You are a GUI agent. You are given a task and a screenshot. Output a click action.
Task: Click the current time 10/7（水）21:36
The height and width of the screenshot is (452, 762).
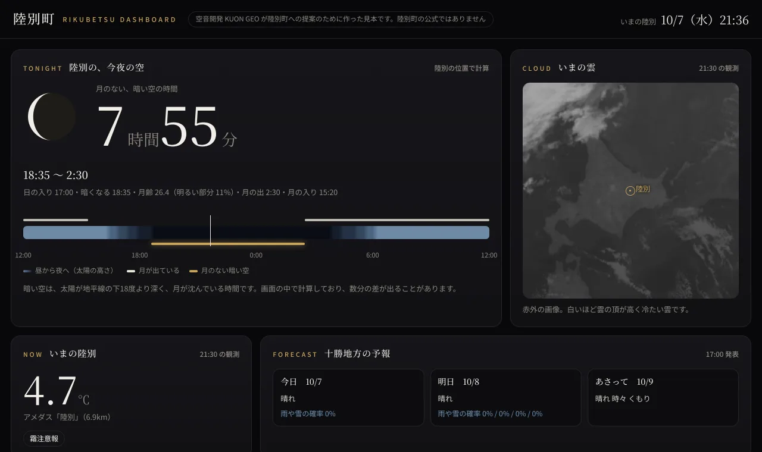704,20
